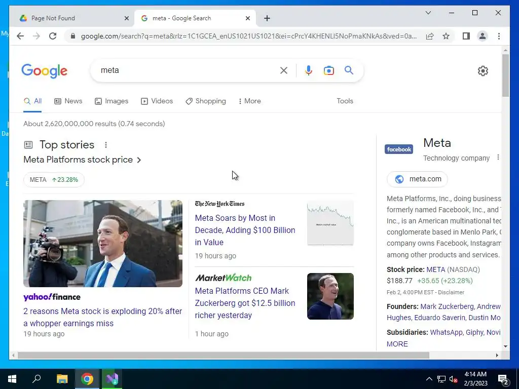
Task: Click the horizontal scrollbar thumb
Action: click(224, 355)
